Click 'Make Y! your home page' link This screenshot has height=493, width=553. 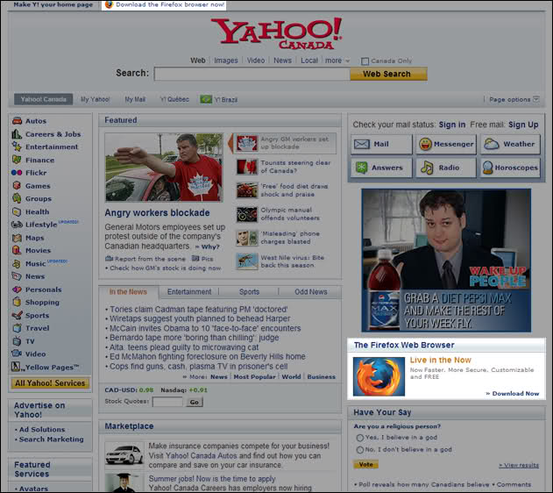click(x=53, y=4)
